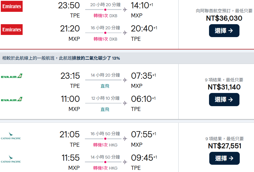Click the Emirates logo on the outbound flight
Viewport: 254px width, 172px height.
pyautogui.click(x=12, y=6)
